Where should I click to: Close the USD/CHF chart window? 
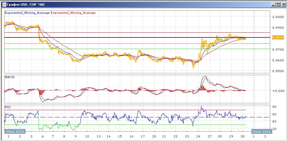click(x=283, y=4)
